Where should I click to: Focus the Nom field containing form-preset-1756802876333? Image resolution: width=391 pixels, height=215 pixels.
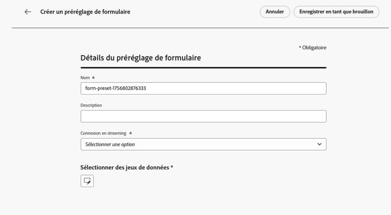coord(203,88)
